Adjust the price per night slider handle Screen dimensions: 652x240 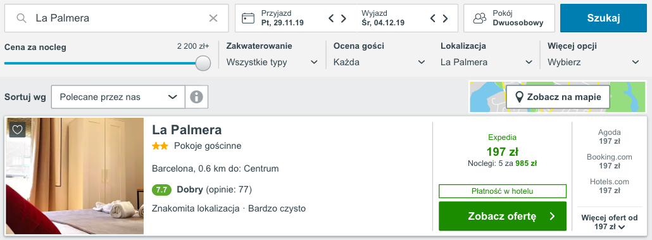pos(203,63)
